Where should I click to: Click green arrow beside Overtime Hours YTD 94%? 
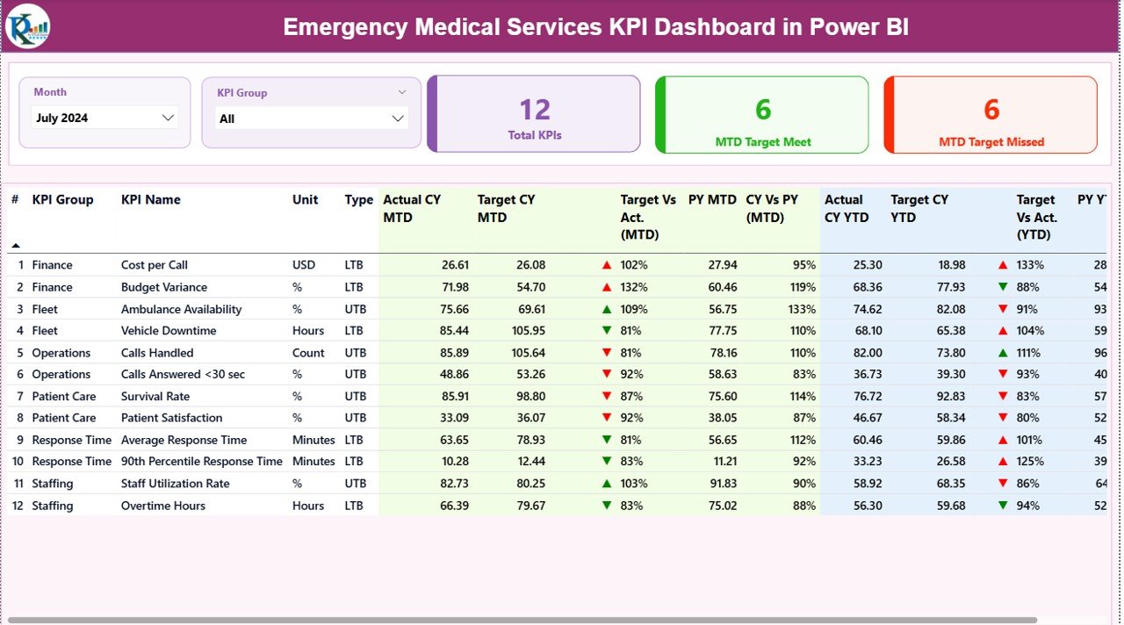tap(1004, 506)
